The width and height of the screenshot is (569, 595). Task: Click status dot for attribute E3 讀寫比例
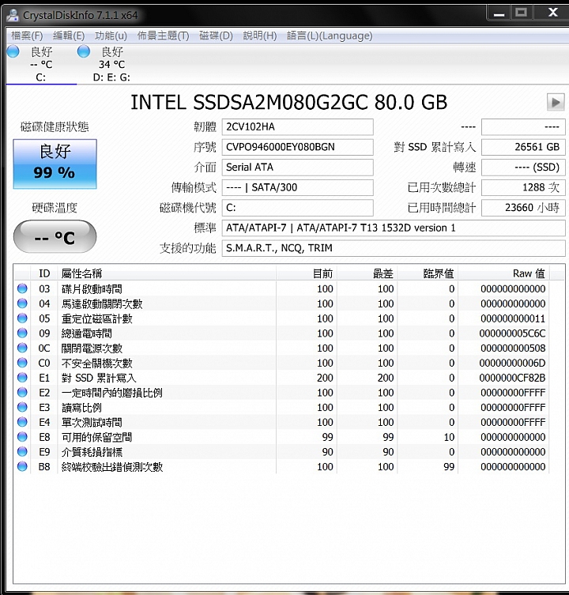[22, 407]
